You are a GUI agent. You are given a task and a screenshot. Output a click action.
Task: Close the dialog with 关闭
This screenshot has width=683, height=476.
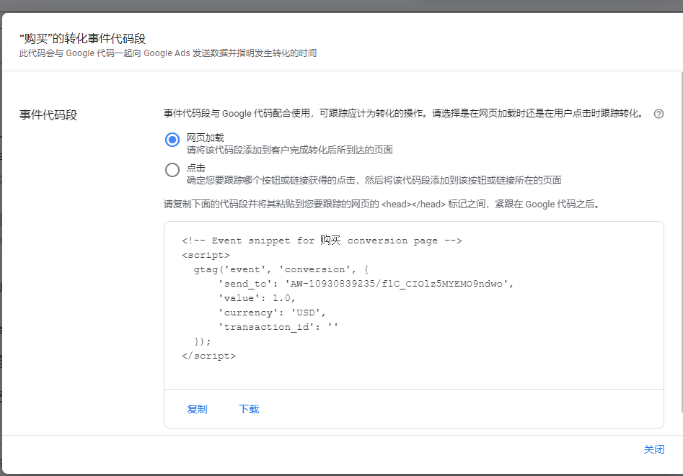tap(654, 449)
